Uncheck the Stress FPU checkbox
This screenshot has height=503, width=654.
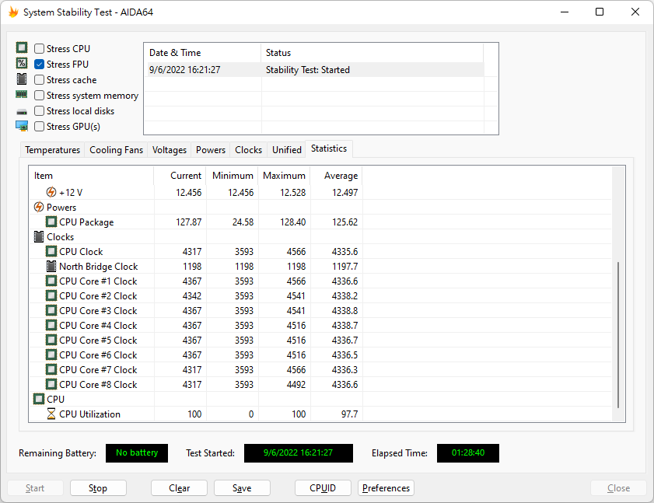pyautogui.click(x=39, y=65)
